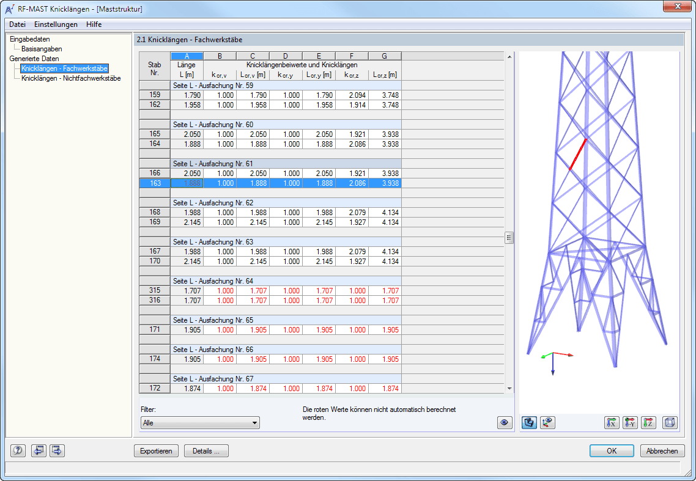Open the Filter dropdown showing Alle
The image size is (696, 481).
point(200,423)
